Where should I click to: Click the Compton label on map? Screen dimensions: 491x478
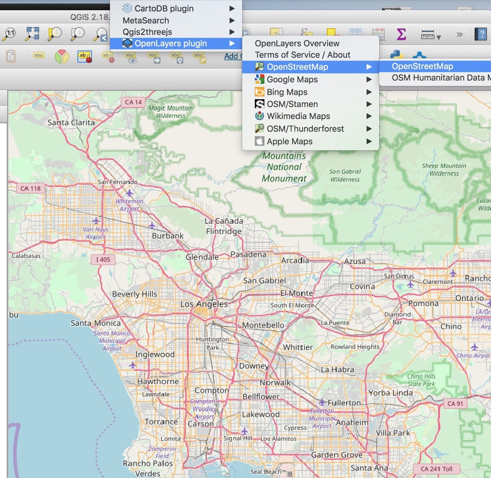click(212, 390)
